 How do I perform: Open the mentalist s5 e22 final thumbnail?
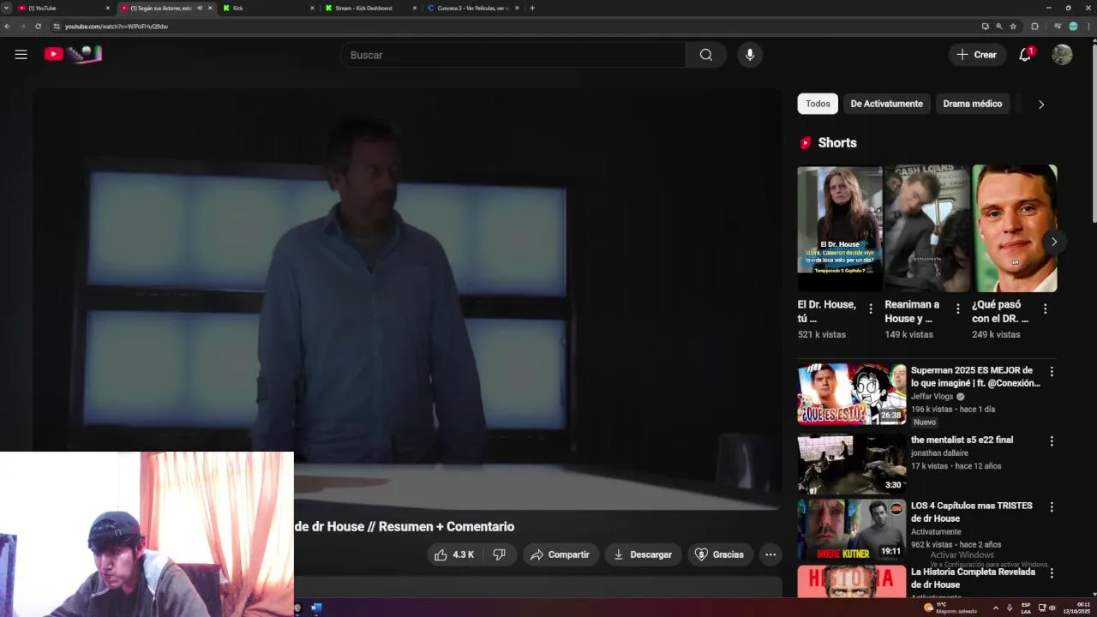pos(852,464)
